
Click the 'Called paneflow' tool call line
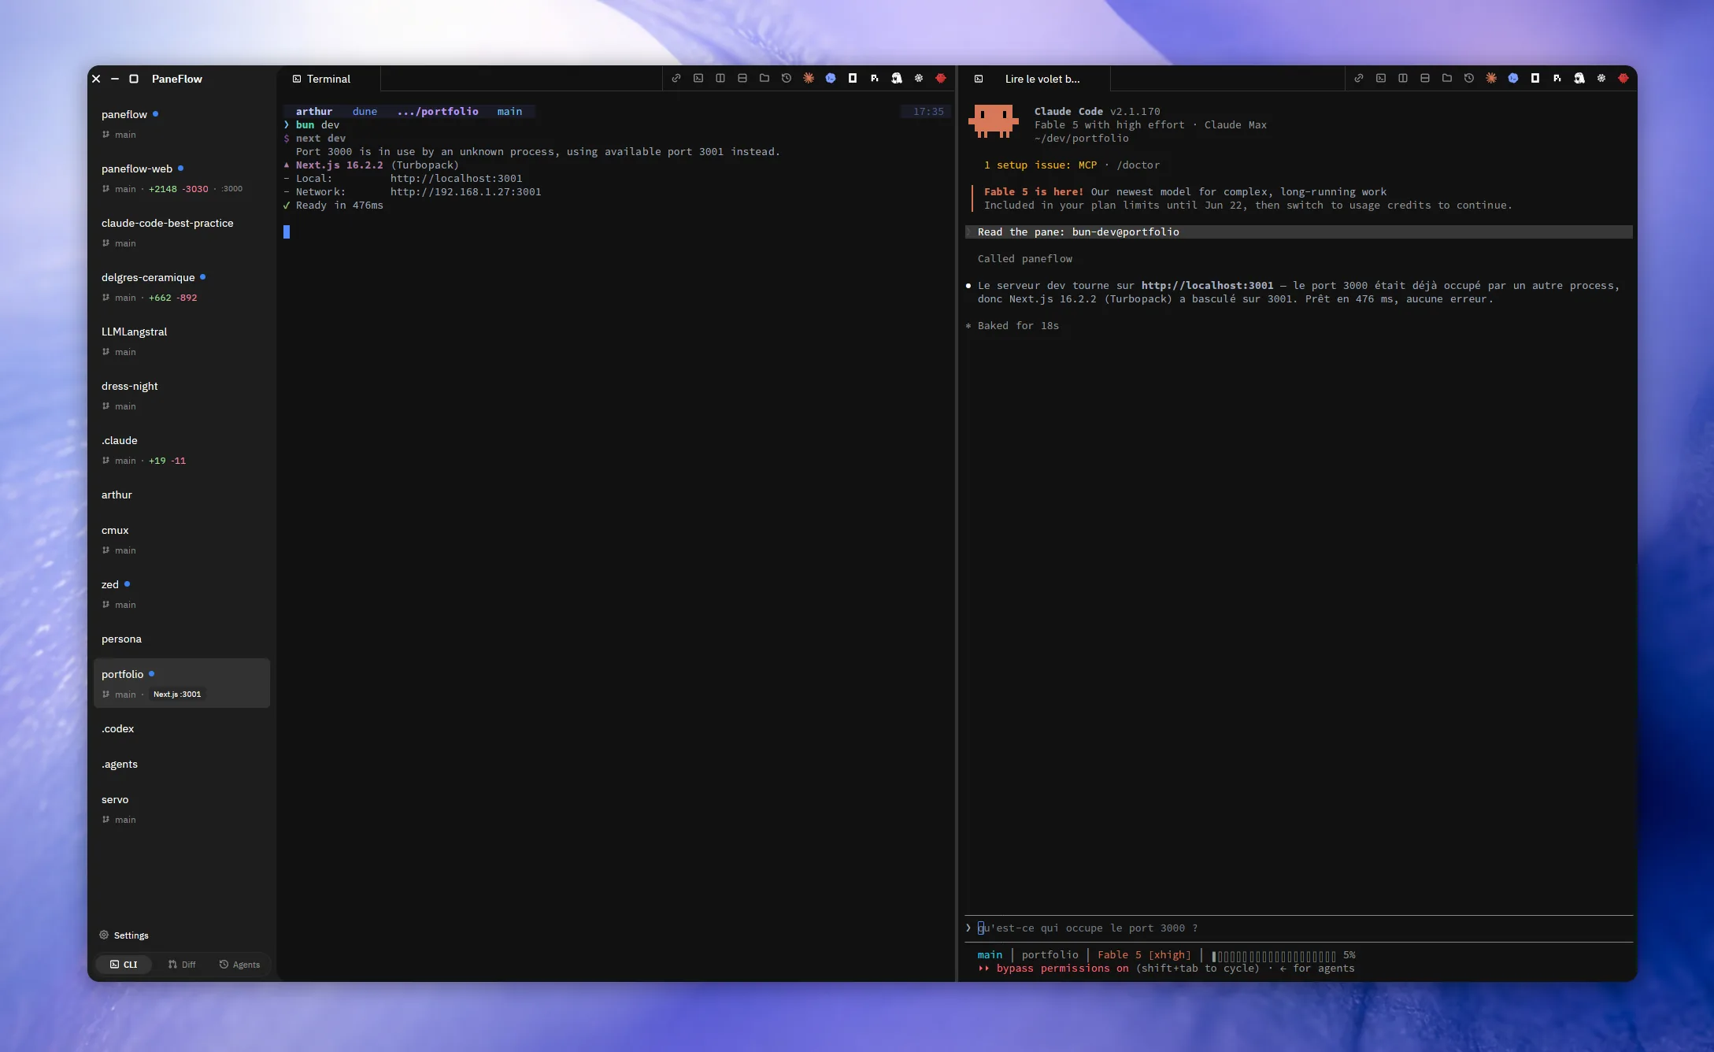[x=1024, y=259]
